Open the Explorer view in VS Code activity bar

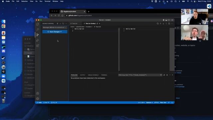(38, 24)
